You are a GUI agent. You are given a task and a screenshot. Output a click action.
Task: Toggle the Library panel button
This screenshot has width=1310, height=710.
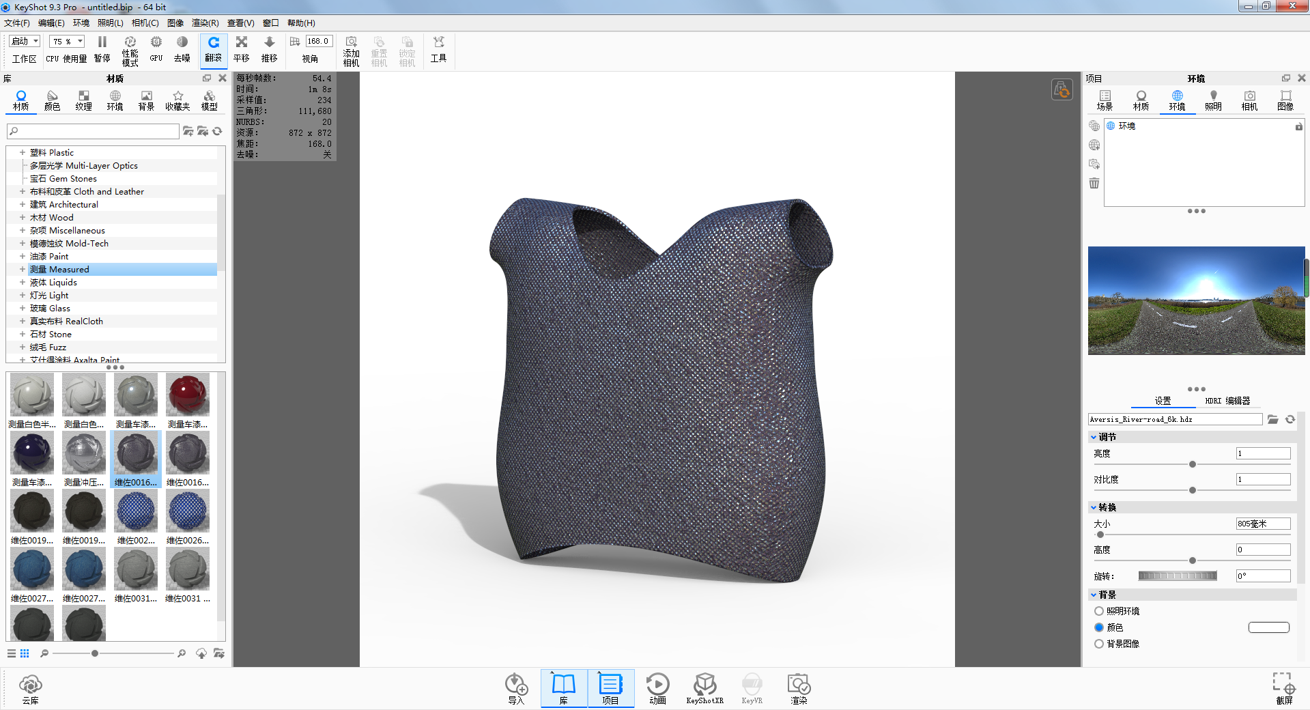click(564, 688)
